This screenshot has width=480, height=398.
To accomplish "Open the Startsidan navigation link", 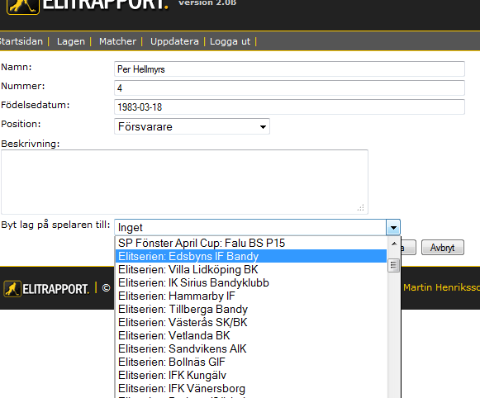I will point(21,41).
